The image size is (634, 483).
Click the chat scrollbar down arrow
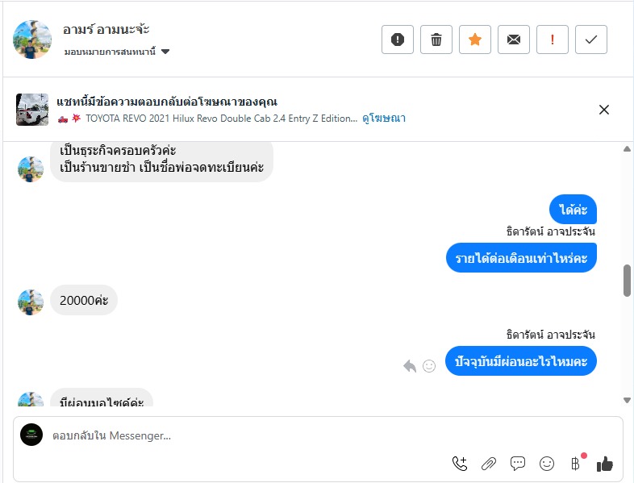628,400
